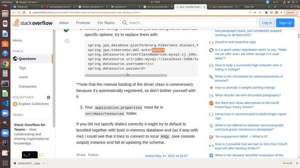Open the Users sidebar link

23,77
